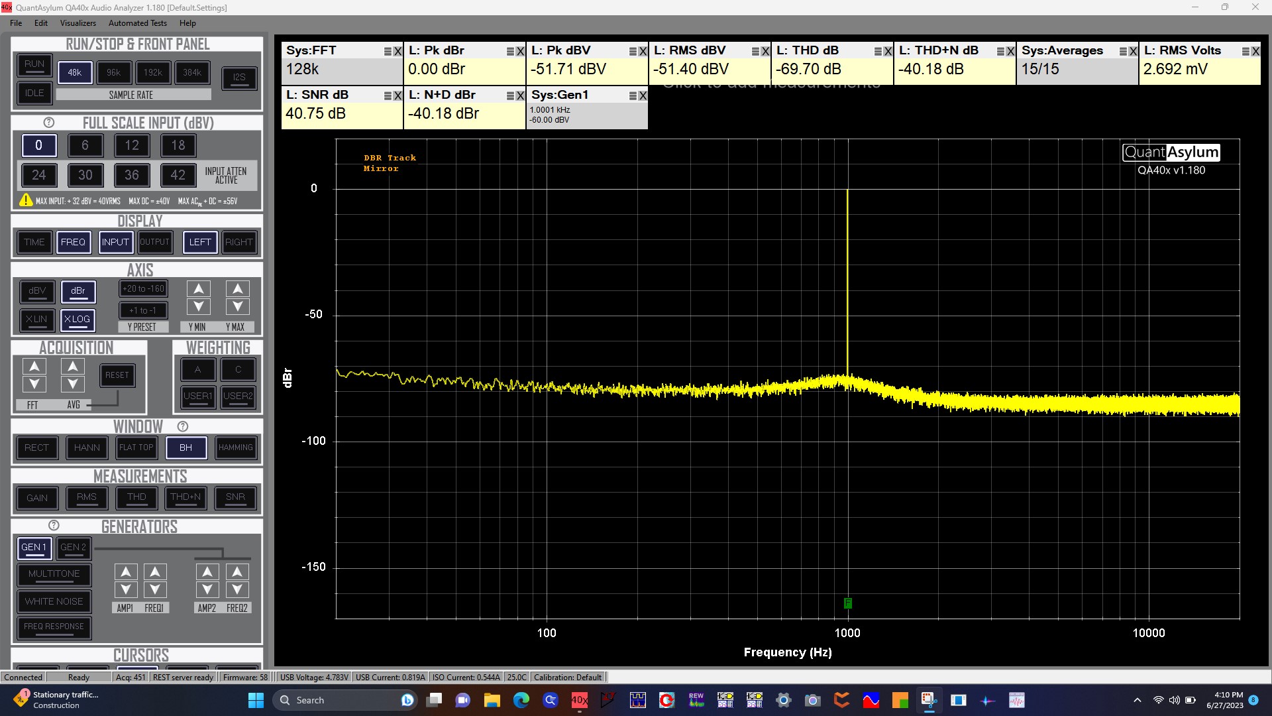Image resolution: width=1272 pixels, height=716 pixels.
Task: Click help icon next to Full Scale Input
Action: (48, 123)
